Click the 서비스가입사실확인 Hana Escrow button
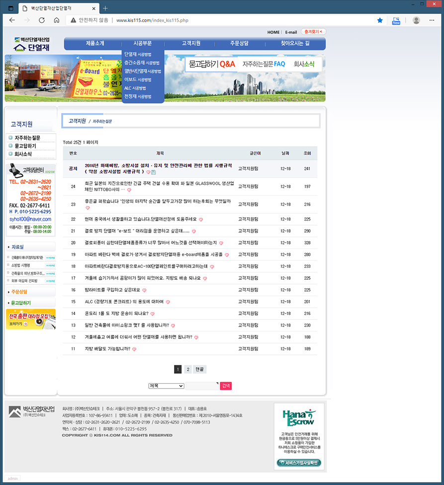This screenshot has height=485, width=444. pyautogui.click(x=298, y=463)
